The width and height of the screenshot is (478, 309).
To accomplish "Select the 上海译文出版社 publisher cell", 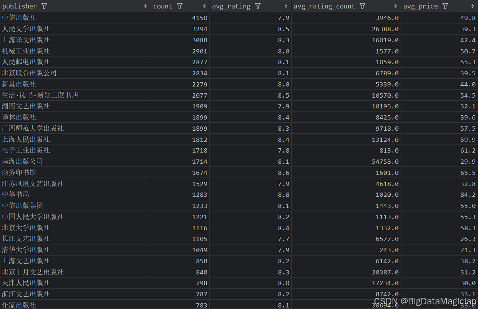I will click(x=75, y=40).
